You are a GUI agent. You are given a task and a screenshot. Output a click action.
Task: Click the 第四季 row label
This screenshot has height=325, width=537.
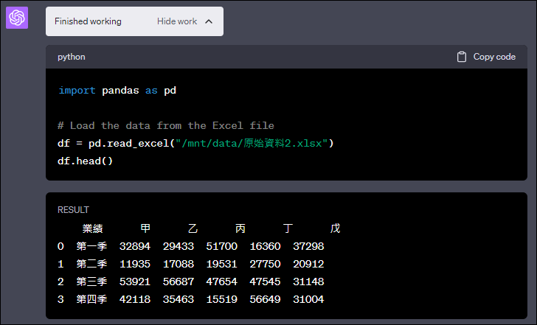click(91, 299)
